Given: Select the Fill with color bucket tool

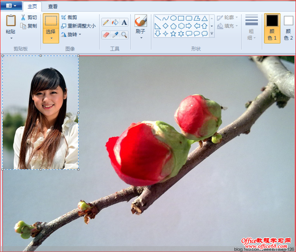Looking at the screenshot, I should pos(115,22).
